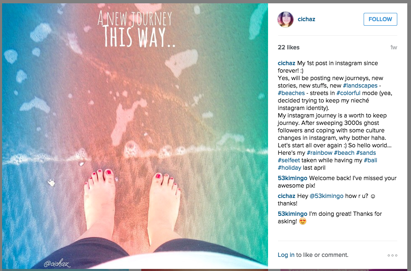Screen dimensions: 411x271
Task: Open the #colorful hashtag
Action: (x=348, y=93)
